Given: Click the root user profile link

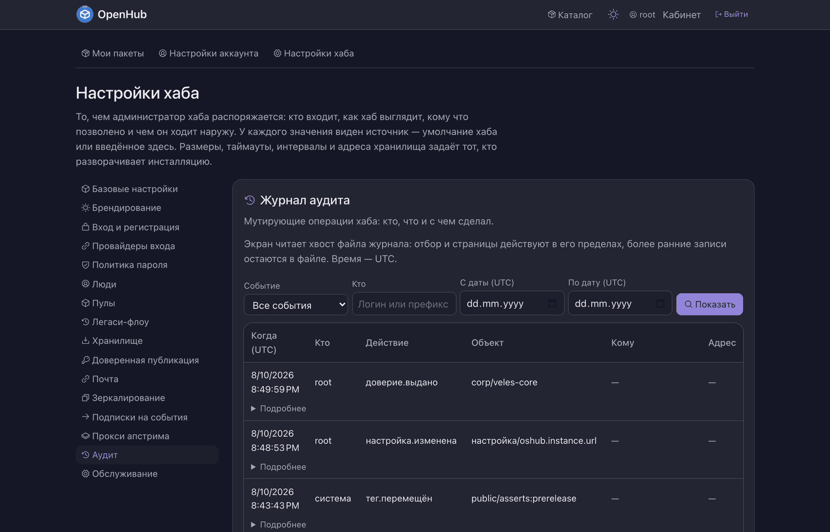Looking at the screenshot, I should (x=642, y=15).
